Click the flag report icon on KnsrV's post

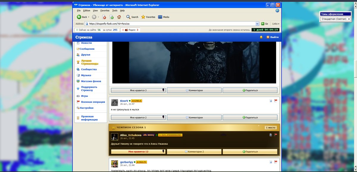pos(276,101)
